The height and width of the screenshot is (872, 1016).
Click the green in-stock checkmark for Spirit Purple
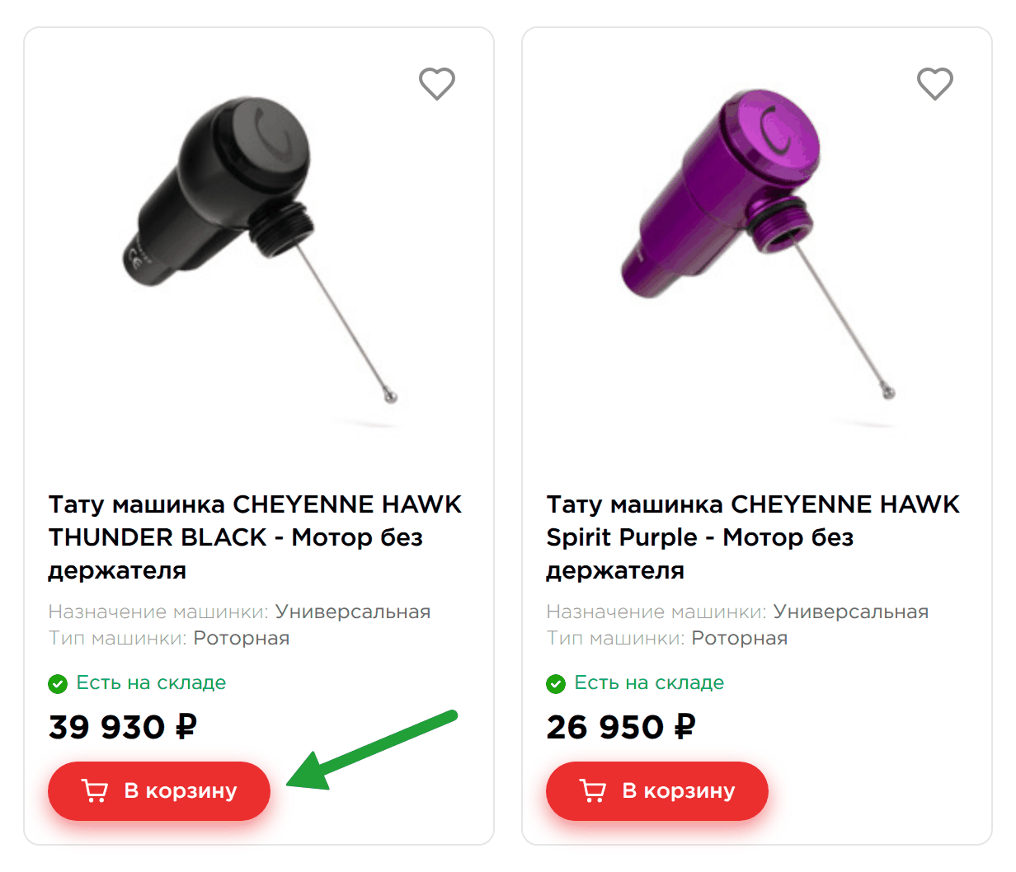[556, 683]
